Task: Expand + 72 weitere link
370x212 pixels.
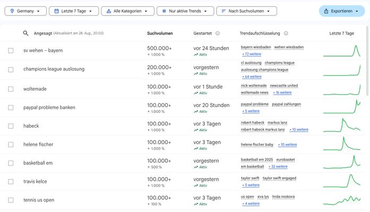Action: [252, 54]
